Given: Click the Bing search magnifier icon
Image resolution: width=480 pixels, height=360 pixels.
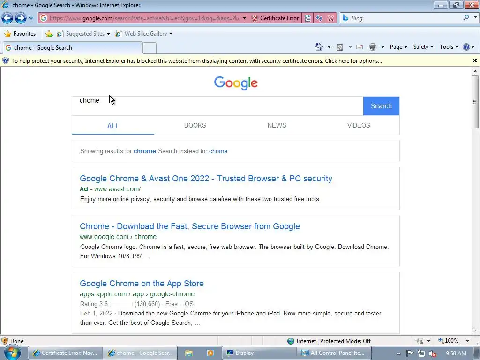Looking at the screenshot, I should (x=466, y=18).
